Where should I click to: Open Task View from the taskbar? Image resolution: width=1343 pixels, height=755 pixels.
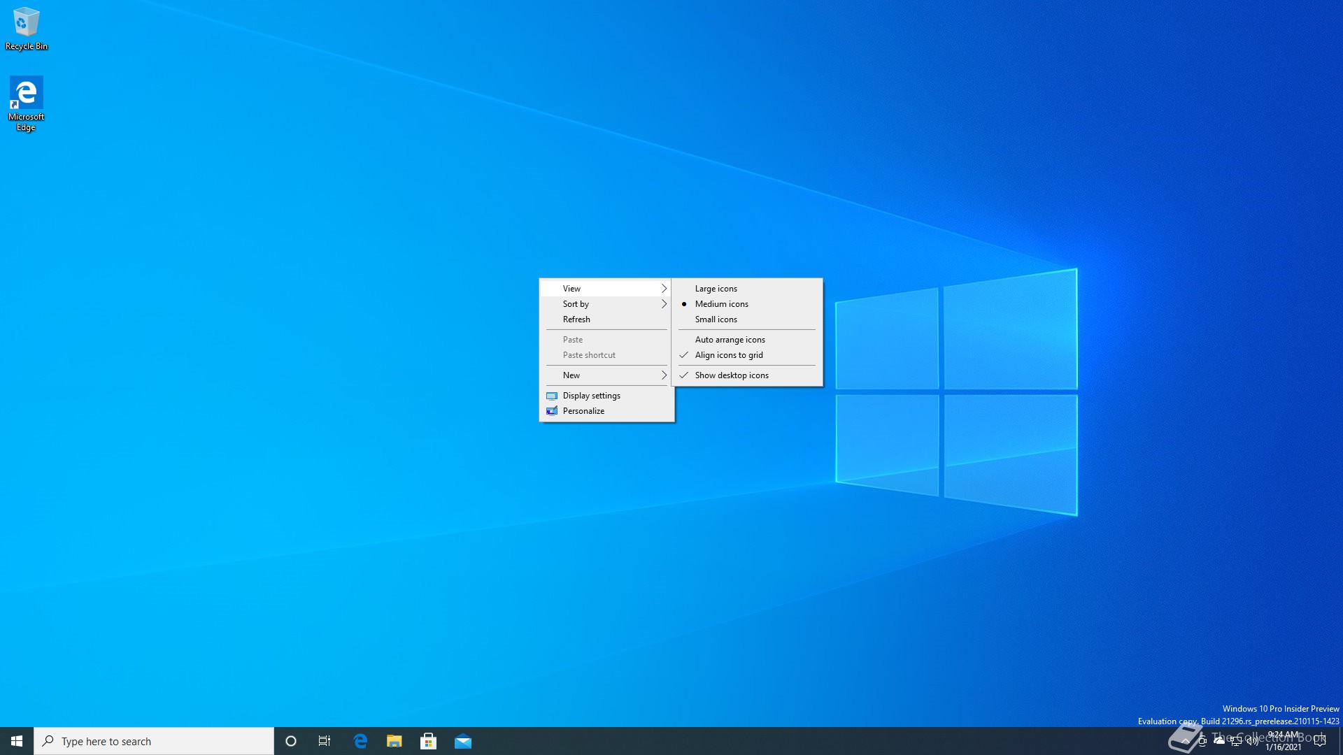(325, 741)
